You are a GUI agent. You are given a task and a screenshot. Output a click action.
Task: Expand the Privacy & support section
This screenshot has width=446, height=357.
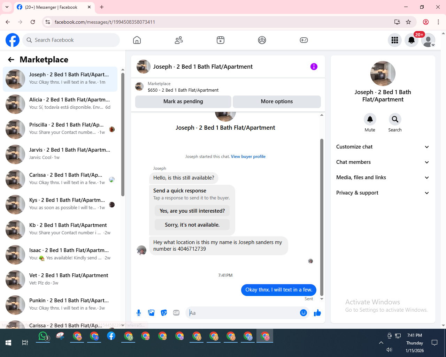pos(383,193)
